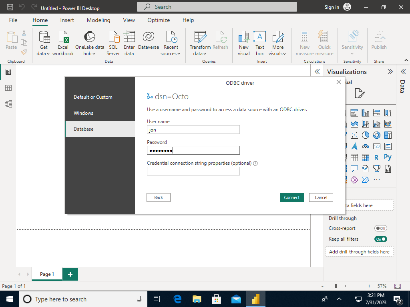Open Data view from the left sidebar

pos(9,88)
